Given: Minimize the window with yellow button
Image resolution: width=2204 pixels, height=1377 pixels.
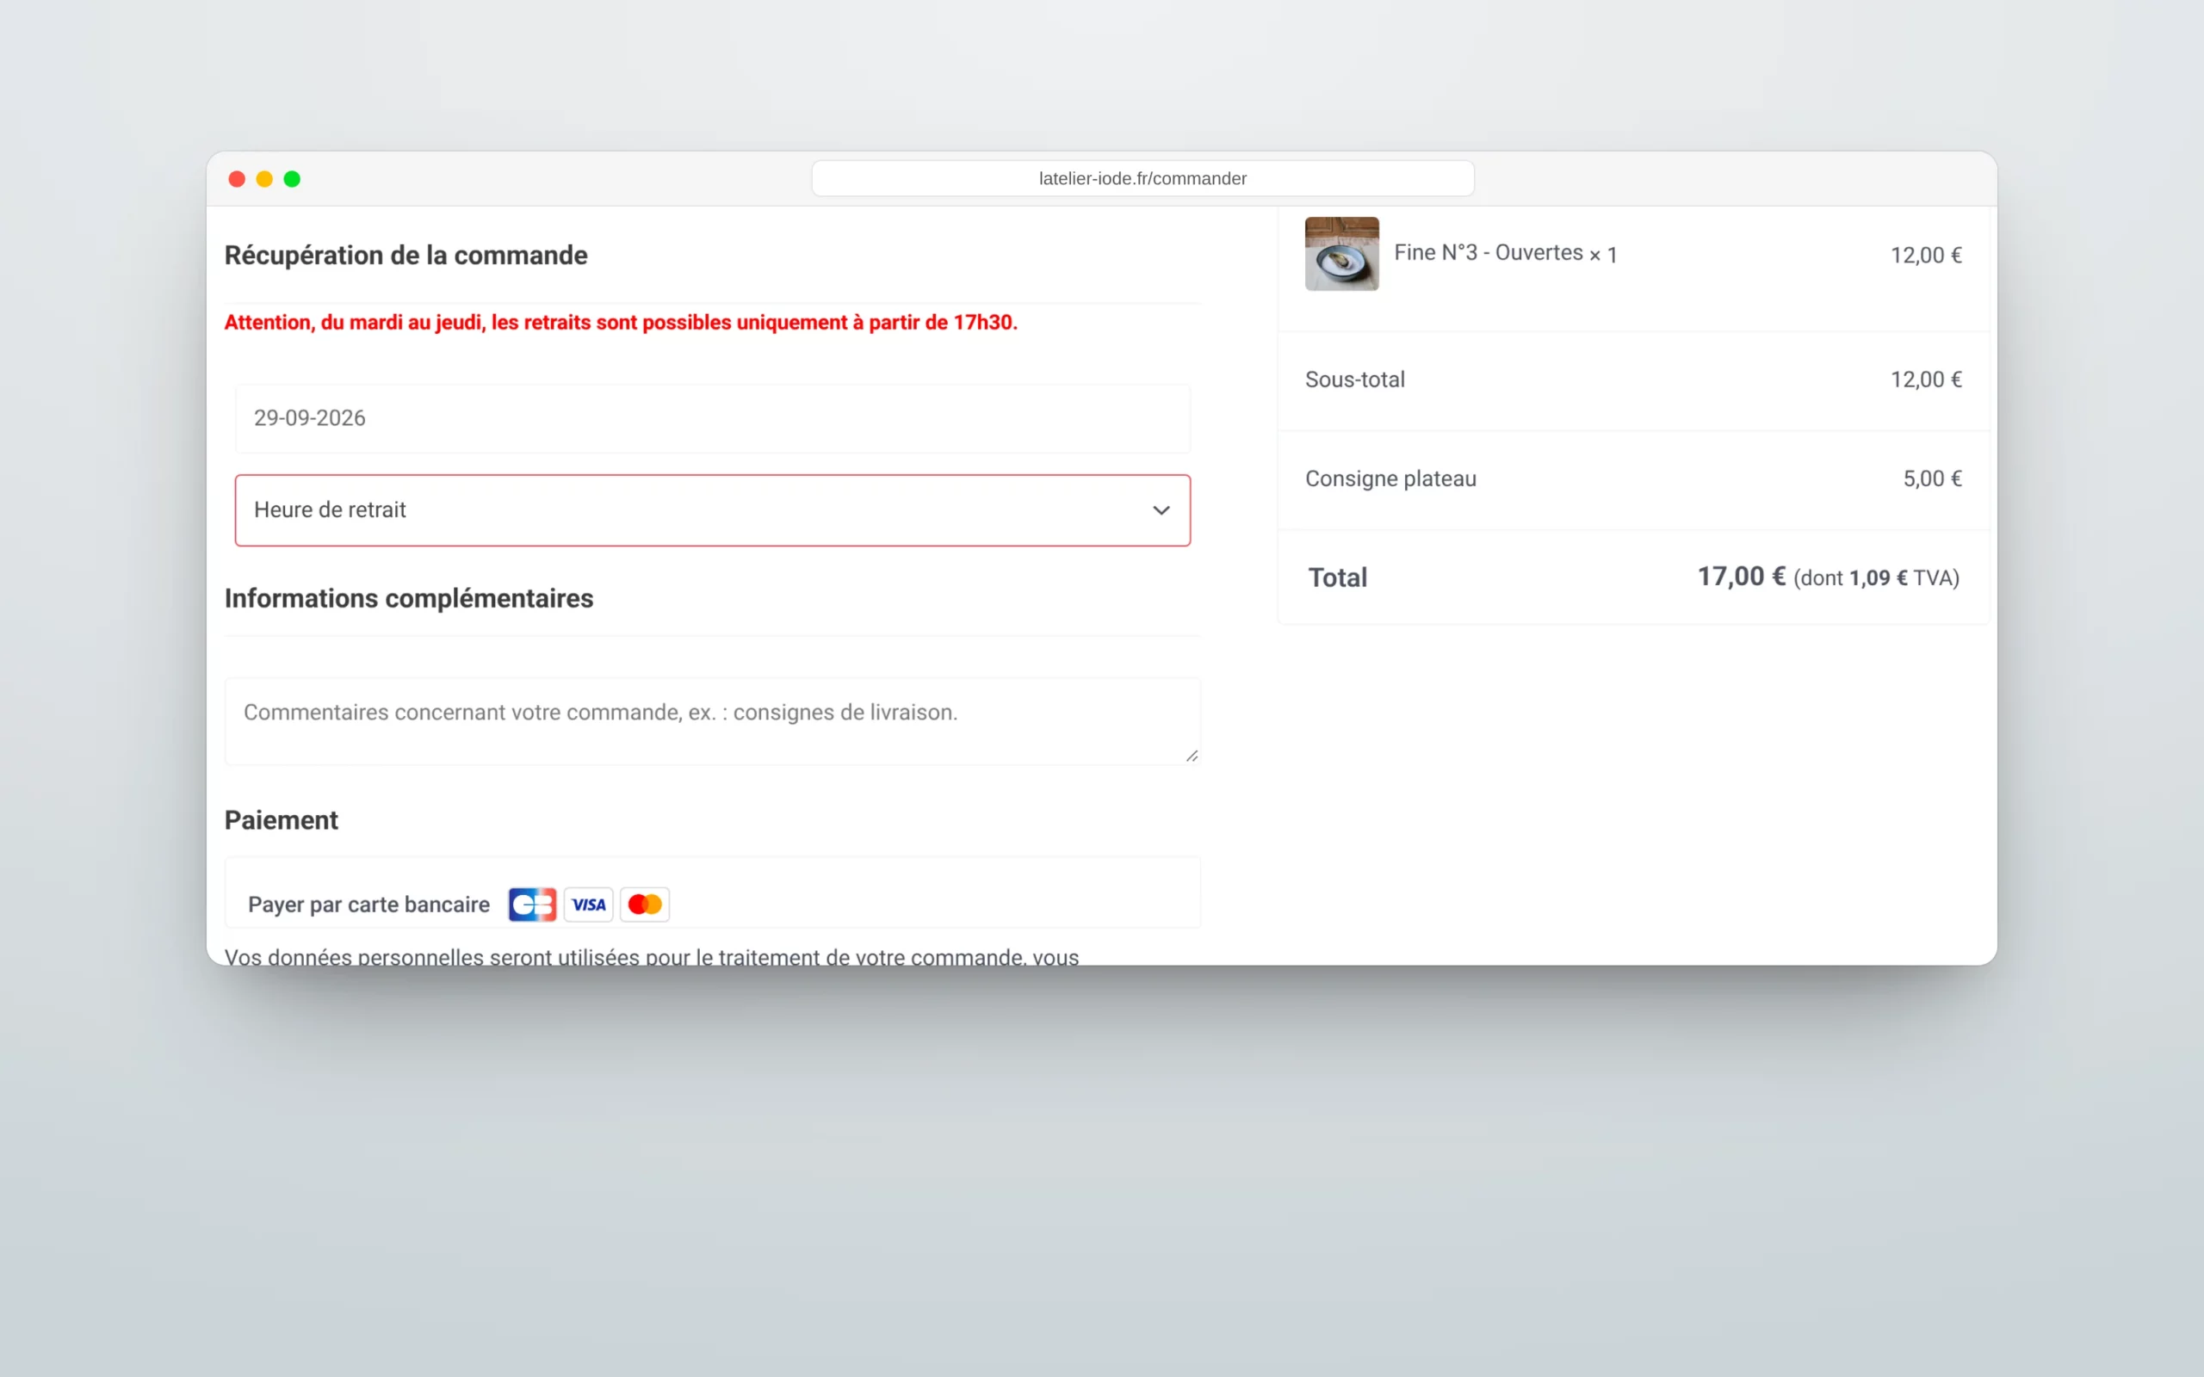Looking at the screenshot, I should [x=264, y=179].
